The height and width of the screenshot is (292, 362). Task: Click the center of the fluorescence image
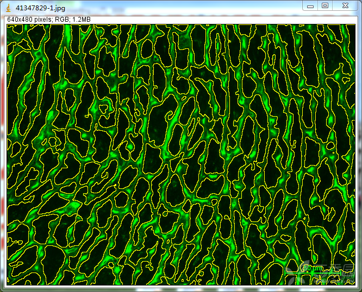(x=181, y=155)
